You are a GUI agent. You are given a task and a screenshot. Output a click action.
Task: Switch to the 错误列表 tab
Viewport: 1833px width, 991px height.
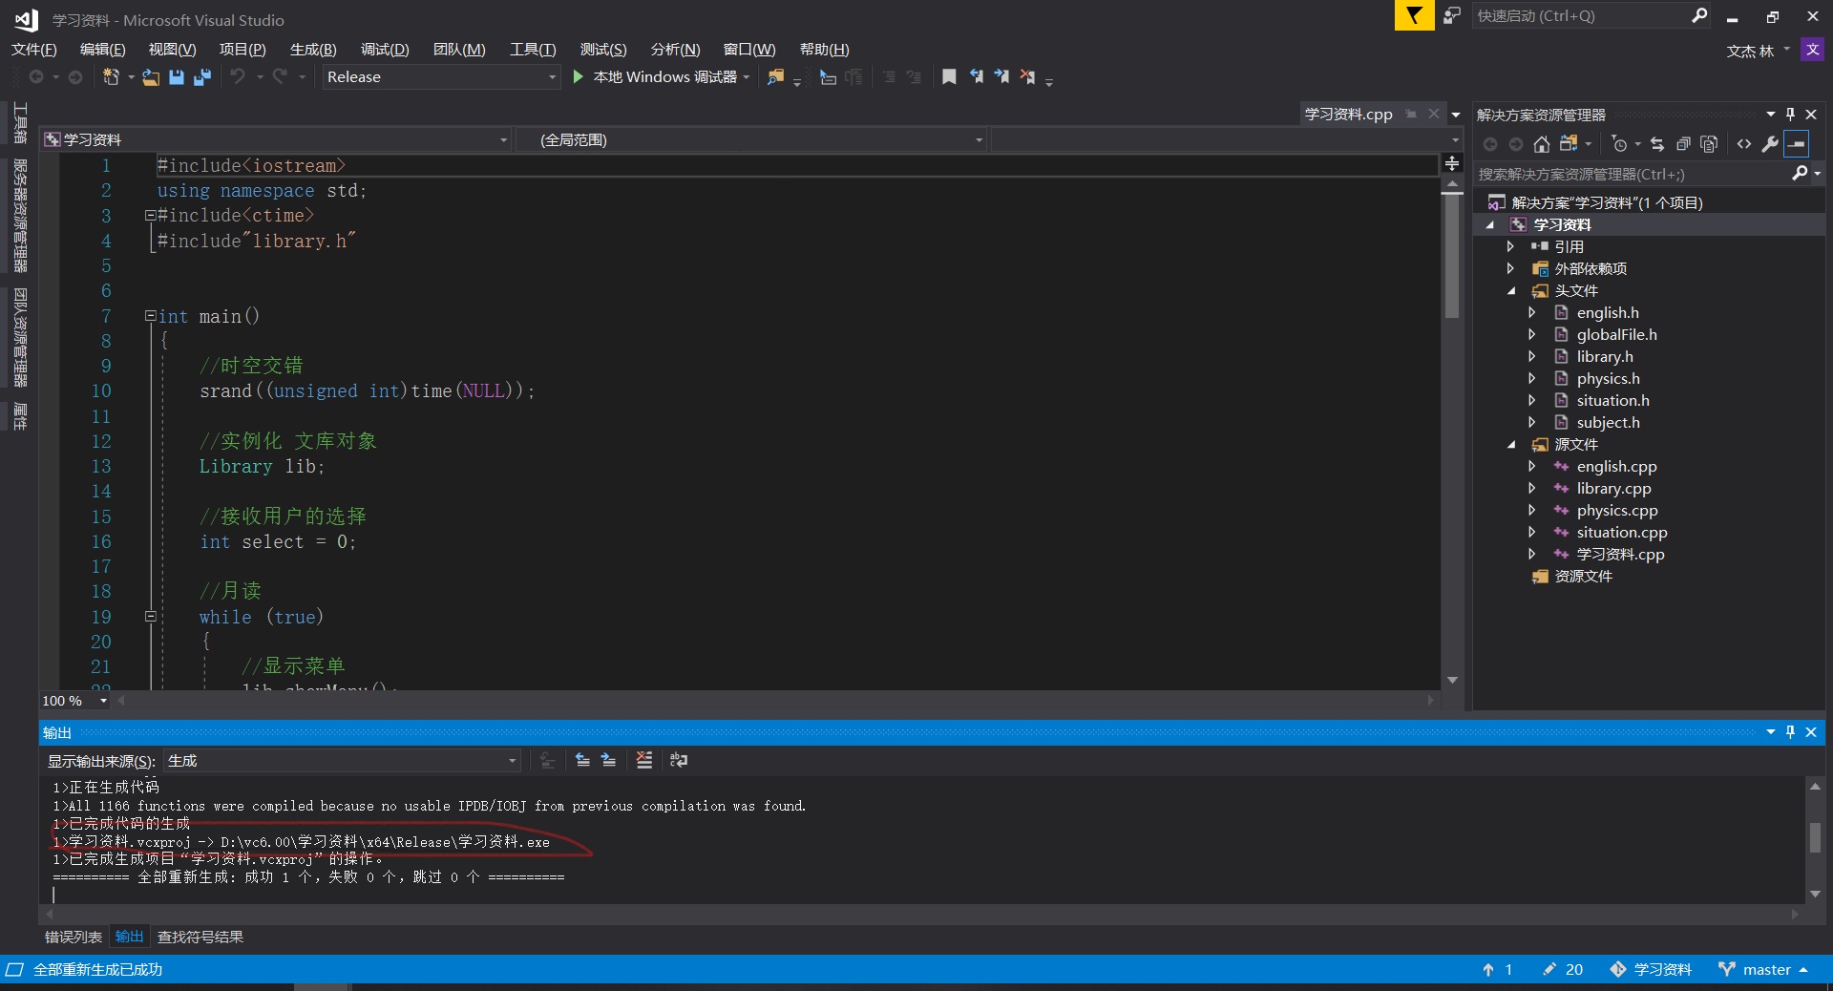coord(72,938)
